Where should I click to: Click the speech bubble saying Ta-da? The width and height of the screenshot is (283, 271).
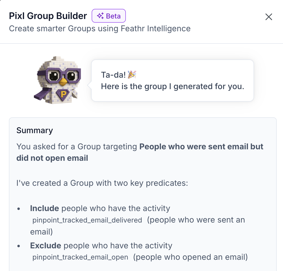pos(172,80)
